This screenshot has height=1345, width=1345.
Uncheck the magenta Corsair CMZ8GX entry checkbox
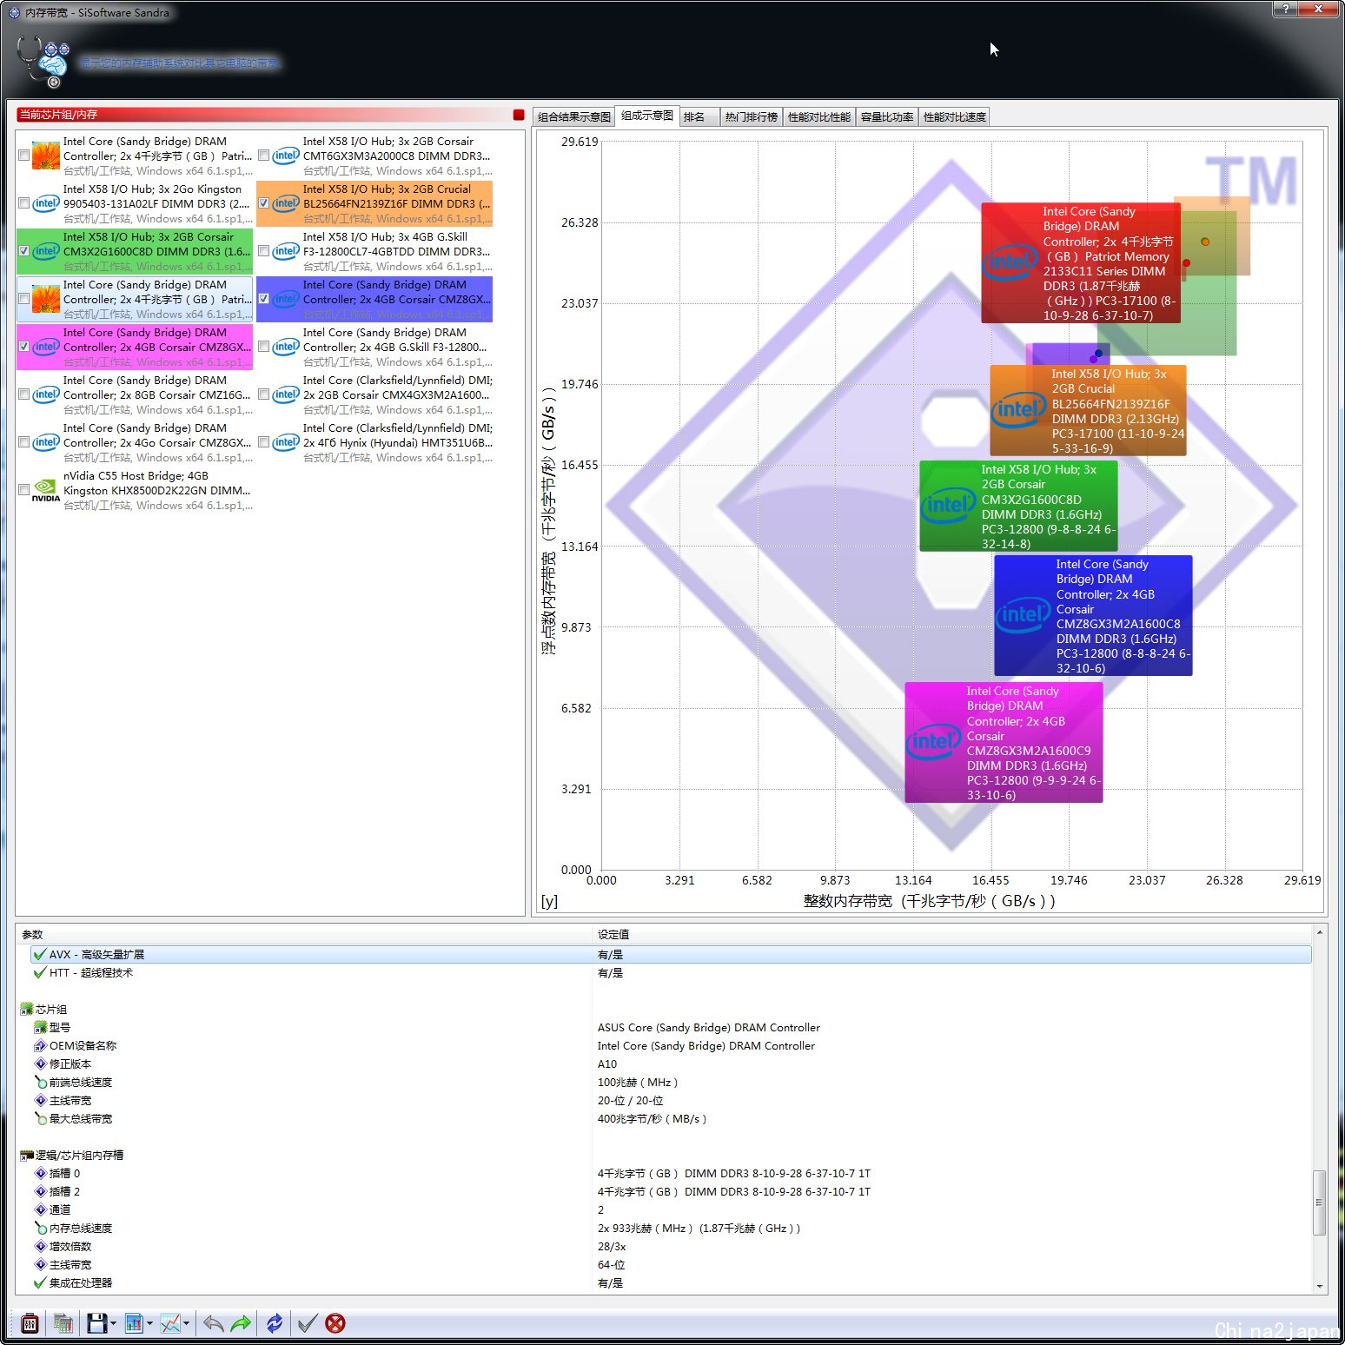pyautogui.click(x=24, y=347)
